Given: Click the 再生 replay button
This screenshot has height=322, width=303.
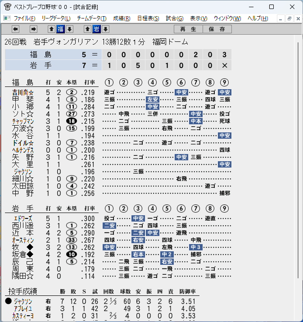Looking at the screenshot, I should (188, 29).
